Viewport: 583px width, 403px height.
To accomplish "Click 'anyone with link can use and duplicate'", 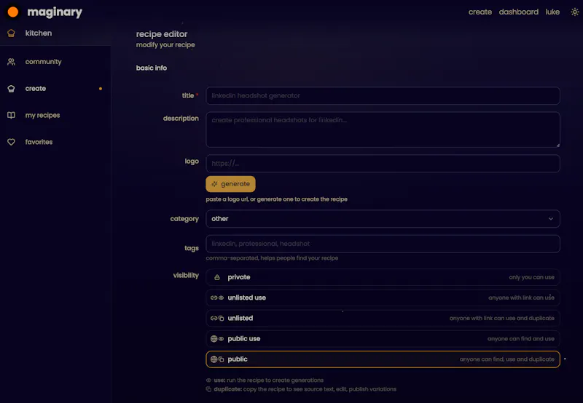I will click(x=502, y=318).
